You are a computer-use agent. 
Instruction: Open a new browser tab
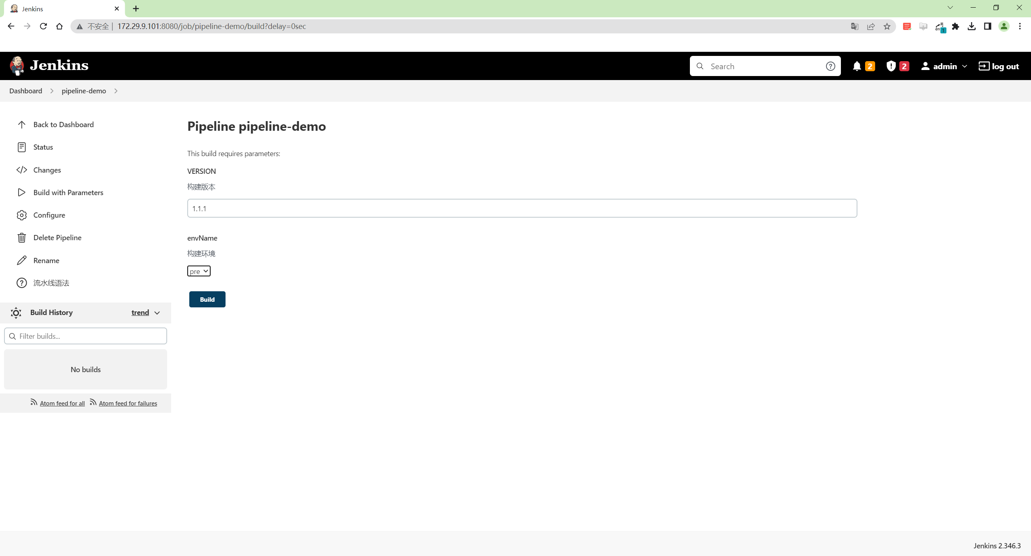(x=136, y=9)
